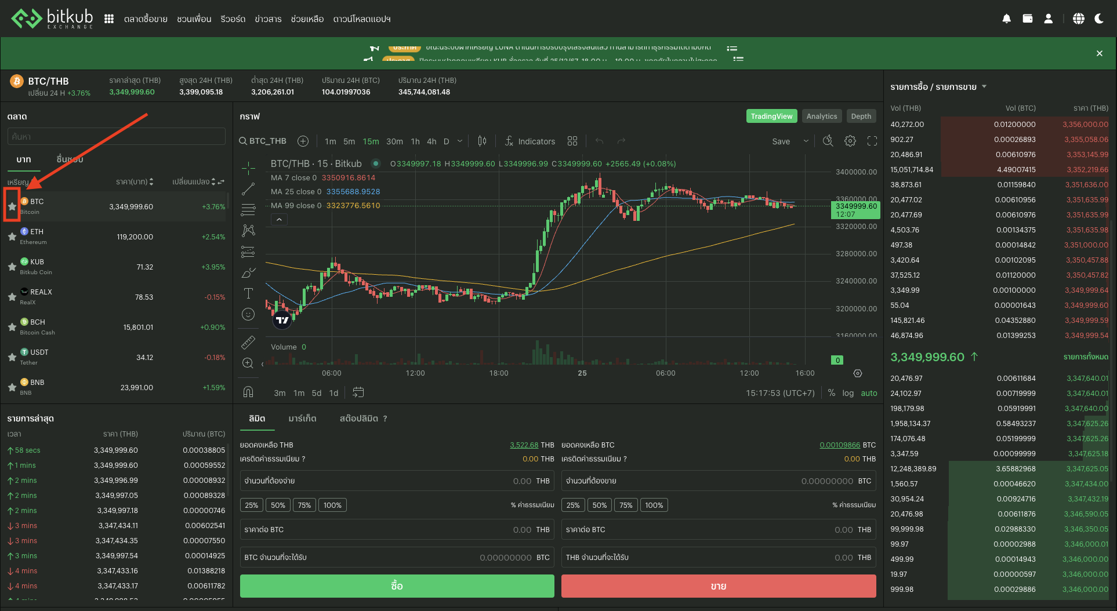The image size is (1117, 611).
Task: Select the trend line drawing tool
Action: point(248,189)
